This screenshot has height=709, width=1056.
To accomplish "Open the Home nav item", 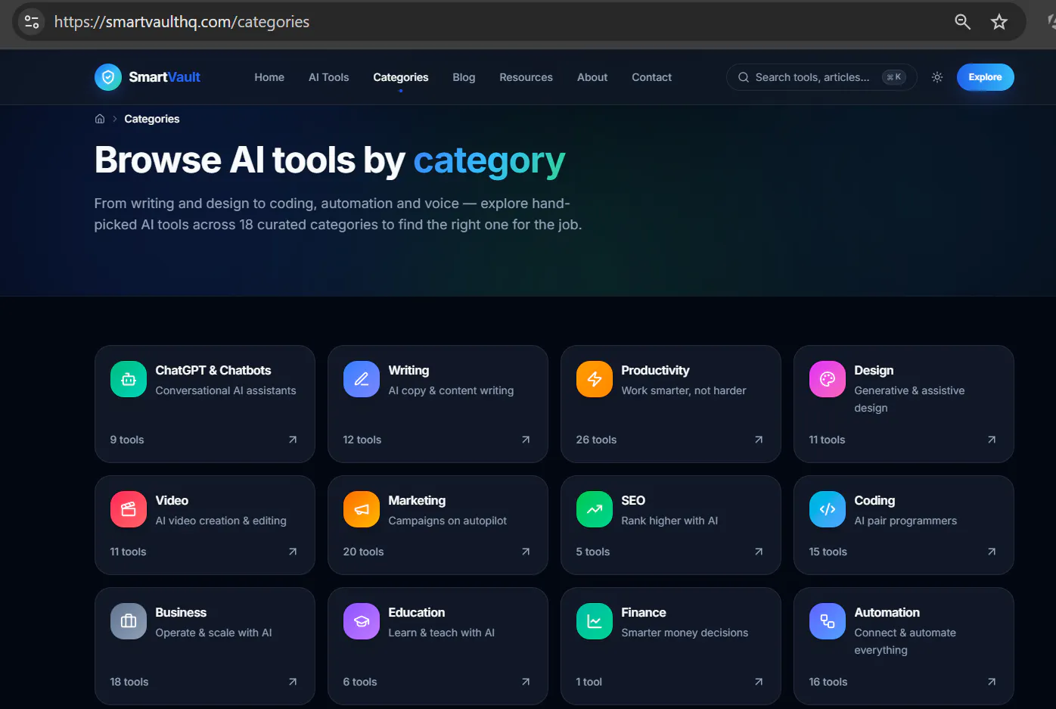I will click(x=269, y=77).
